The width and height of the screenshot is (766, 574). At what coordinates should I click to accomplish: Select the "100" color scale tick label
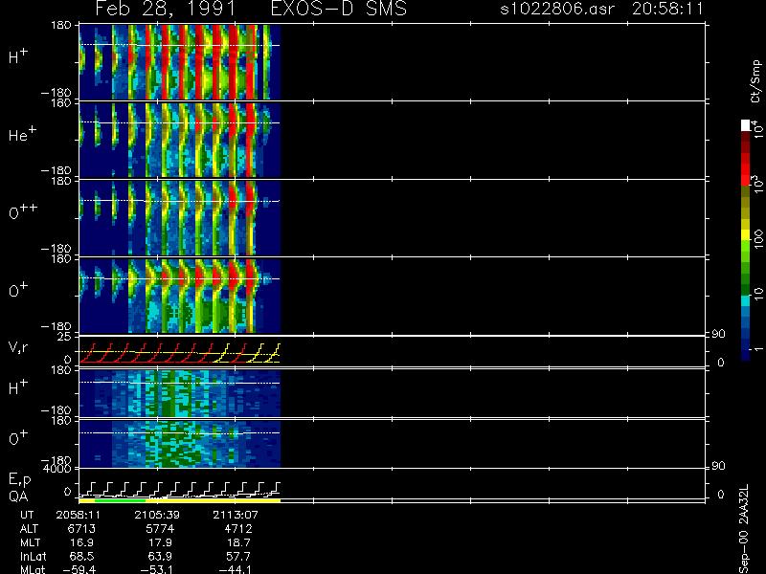click(x=757, y=240)
